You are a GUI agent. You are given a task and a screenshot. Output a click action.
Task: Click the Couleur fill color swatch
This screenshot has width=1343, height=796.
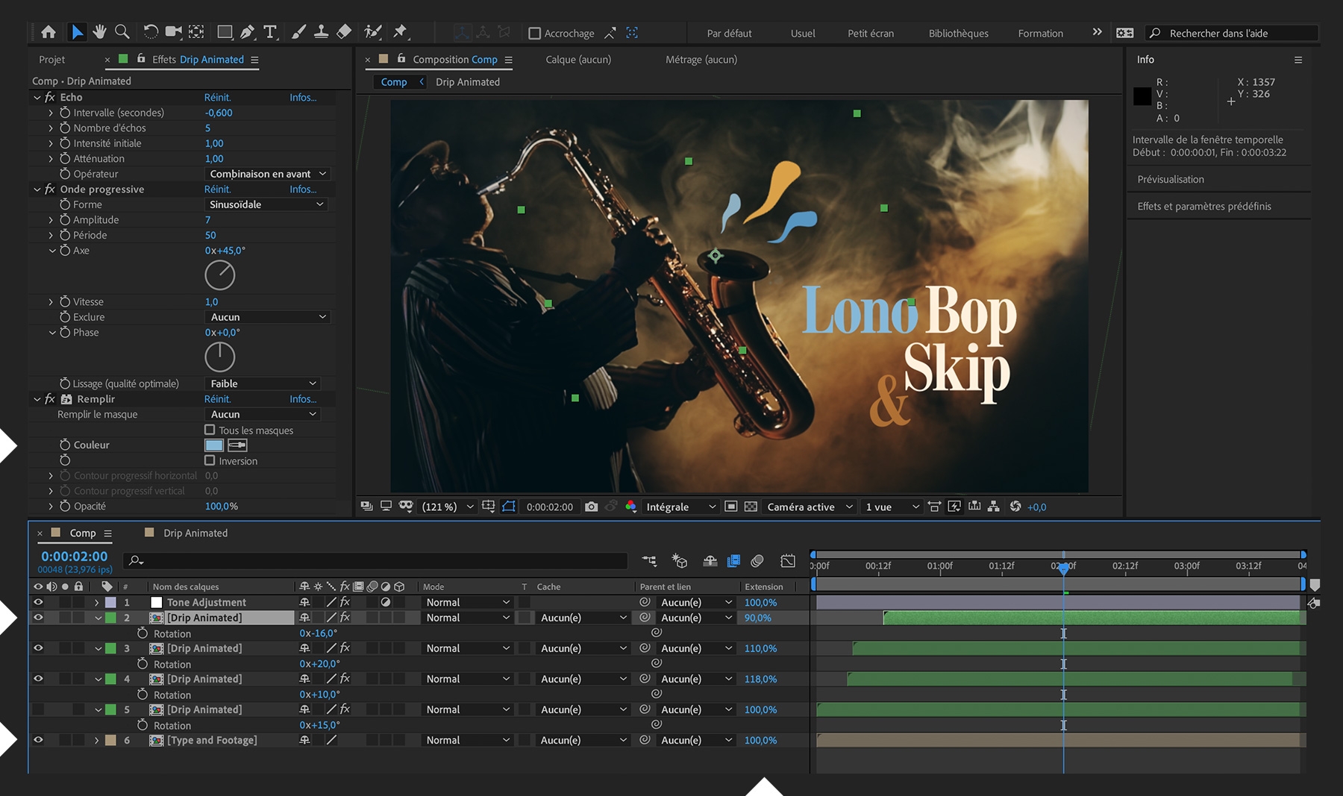(214, 445)
